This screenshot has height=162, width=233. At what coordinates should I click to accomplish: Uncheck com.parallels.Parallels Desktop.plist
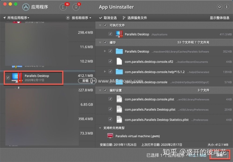[110, 109]
